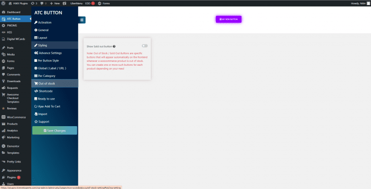Viewport: 371px width, 189px height.
Task: Open the Out of stock tab
Action: (55, 83)
